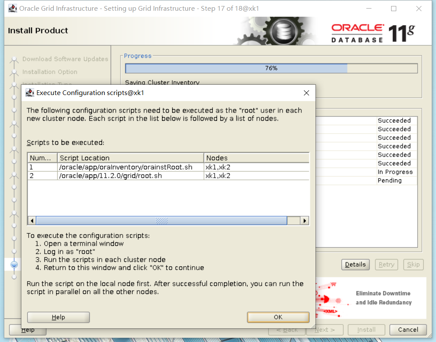Click the Script Location column header

pyautogui.click(x=131, y=158)
